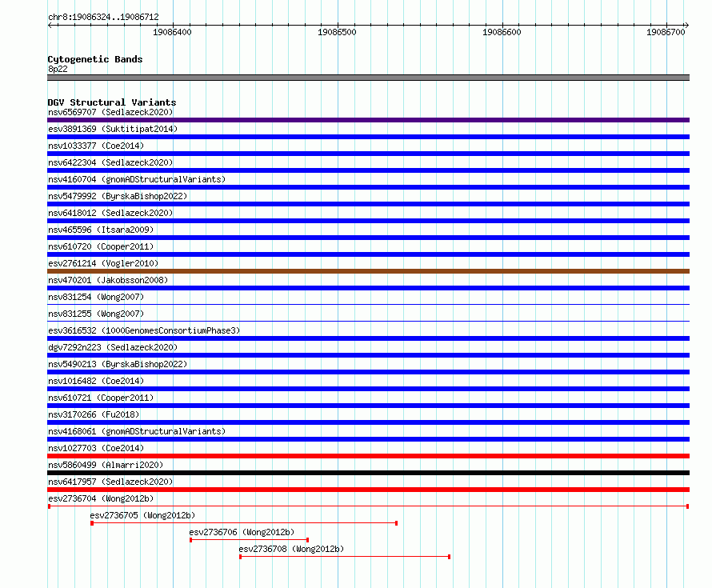
Task: Open nsv3170266 (Fu2018) label
Action: pos(94,414)
